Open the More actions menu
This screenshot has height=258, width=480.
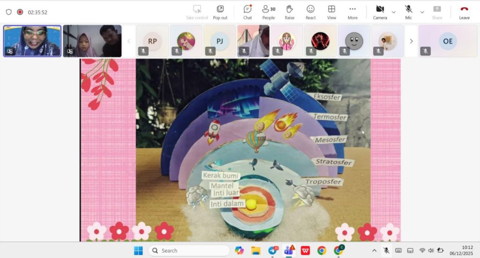(x=352, y=12)
